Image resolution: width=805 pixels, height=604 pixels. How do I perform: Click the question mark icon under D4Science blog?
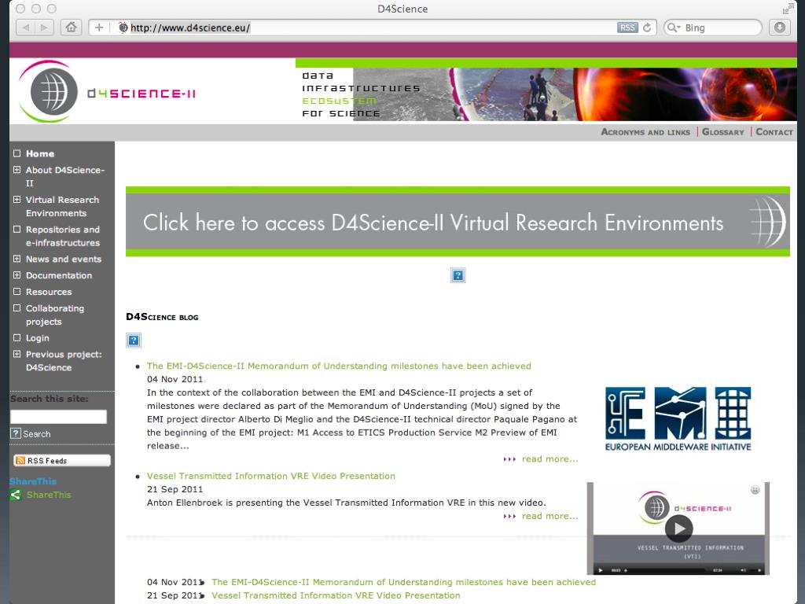(x=134, y=340)
